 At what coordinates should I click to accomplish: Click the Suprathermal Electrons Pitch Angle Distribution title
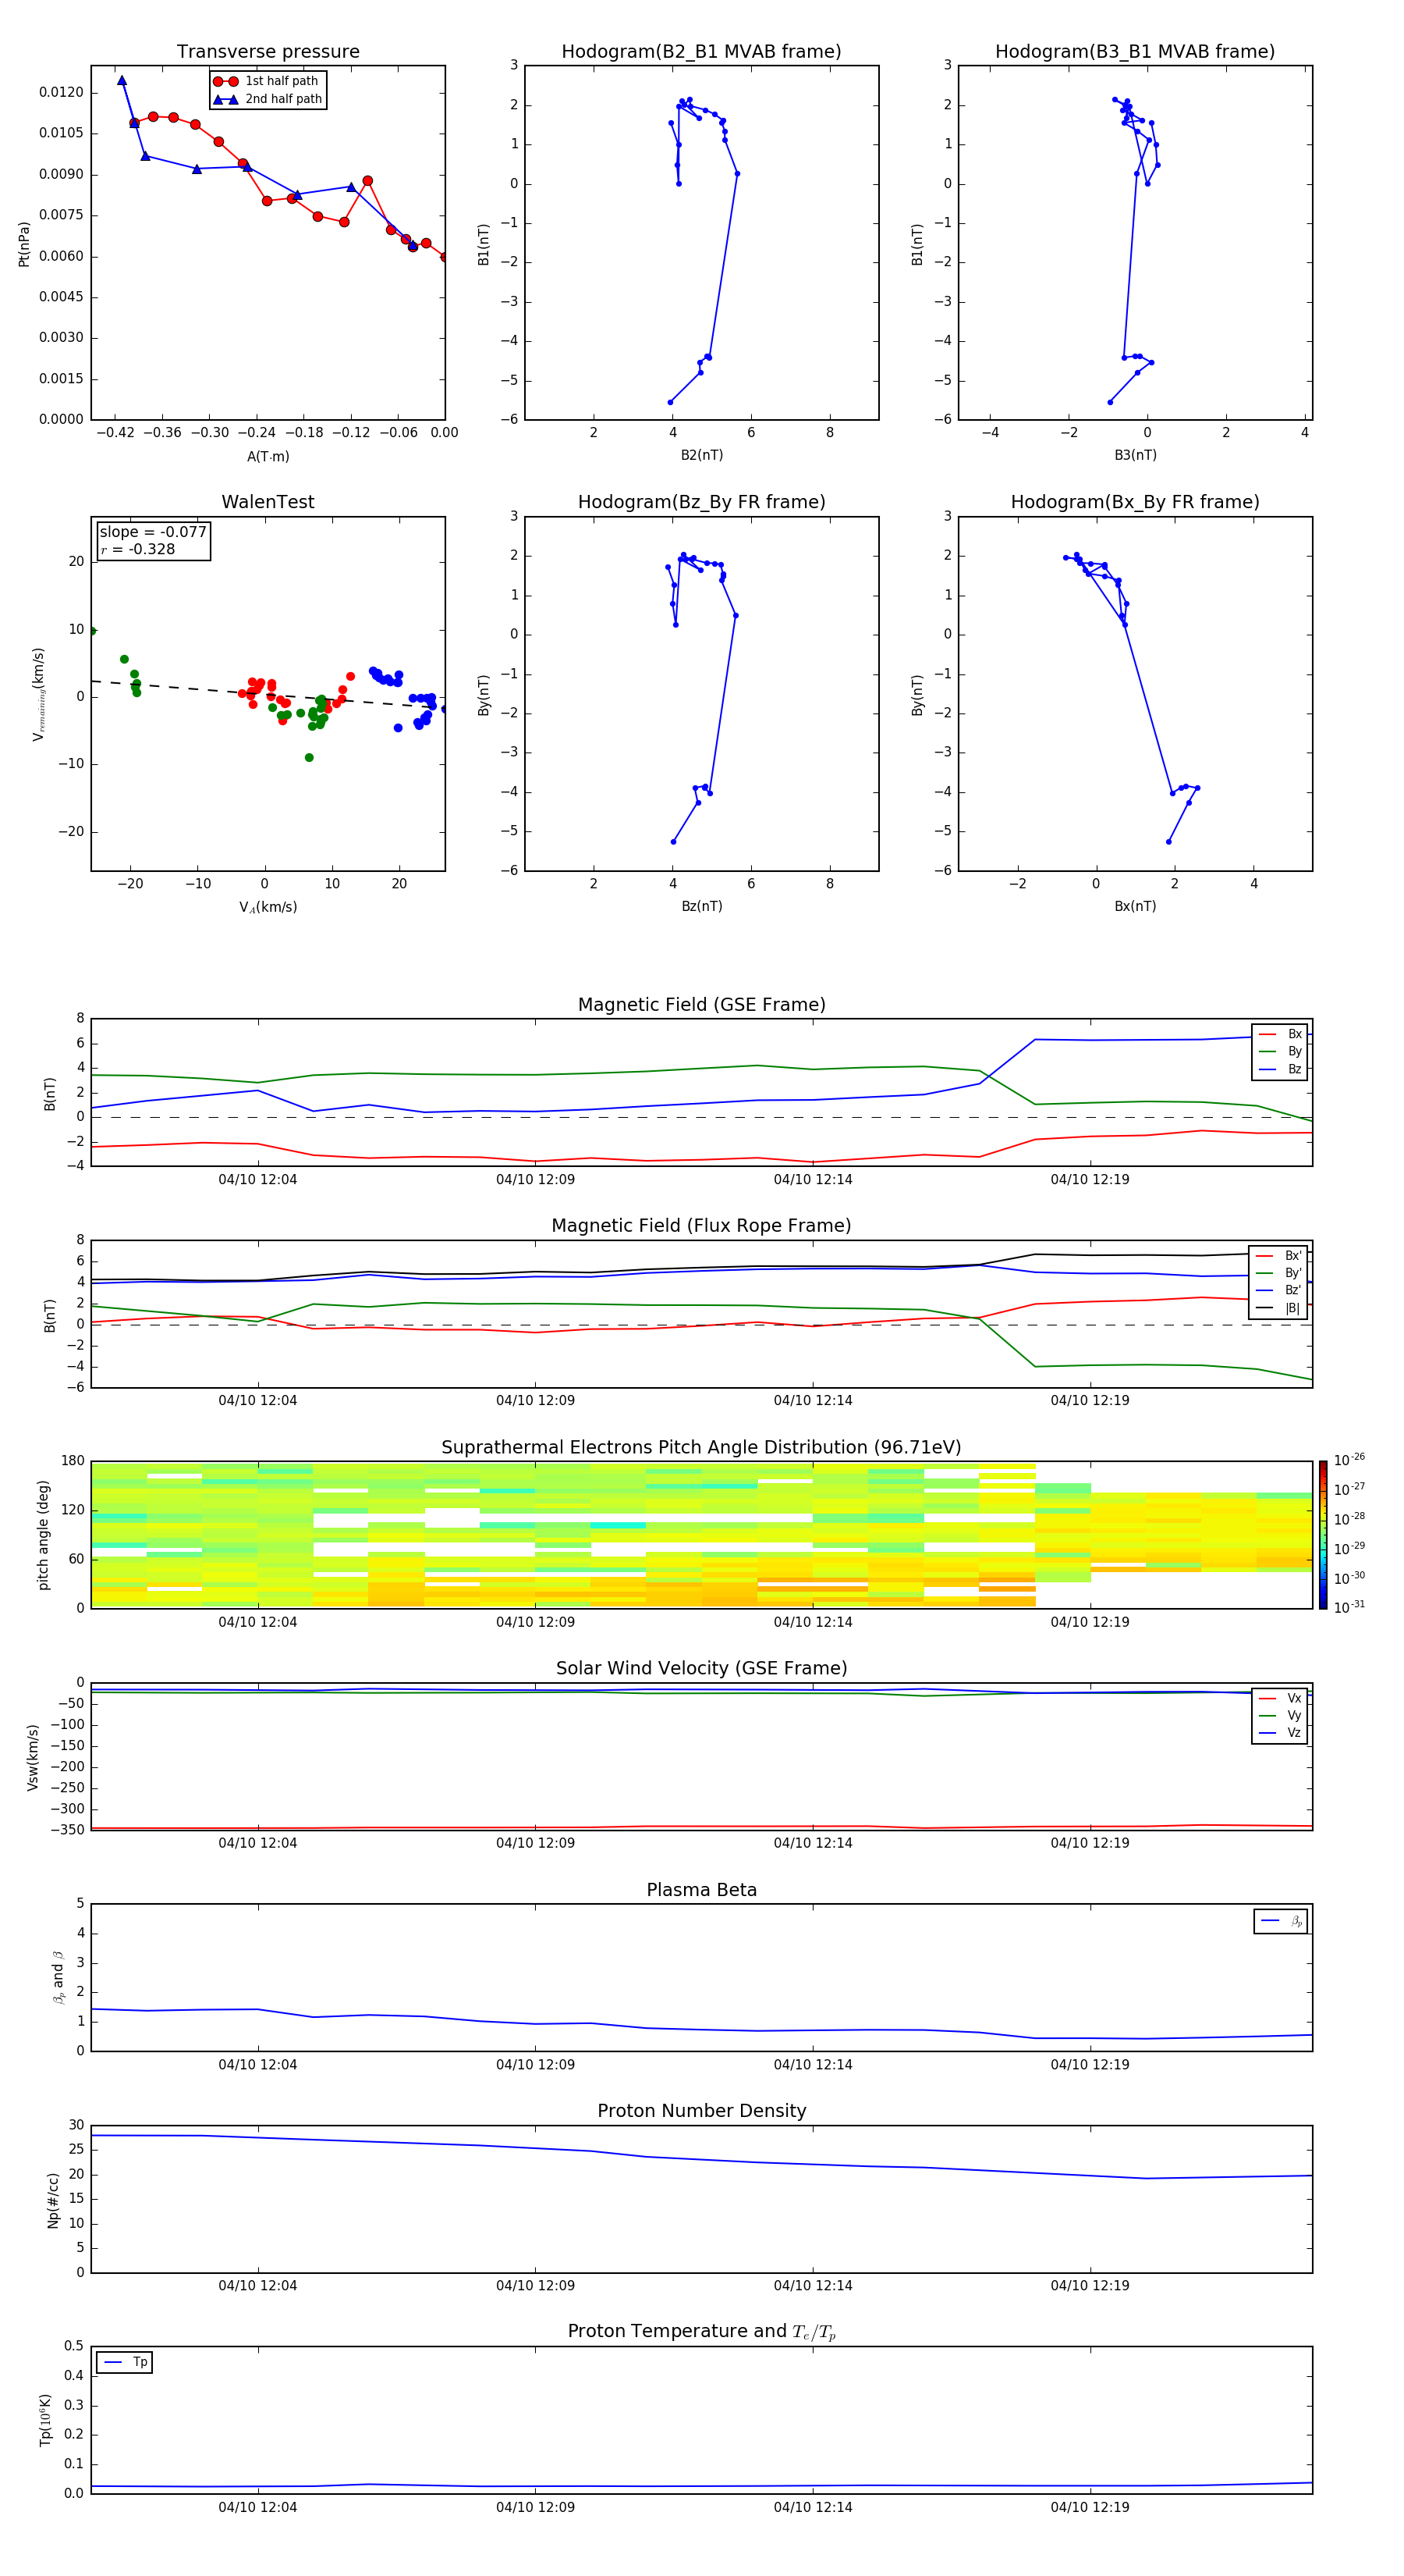point(701,1448)
